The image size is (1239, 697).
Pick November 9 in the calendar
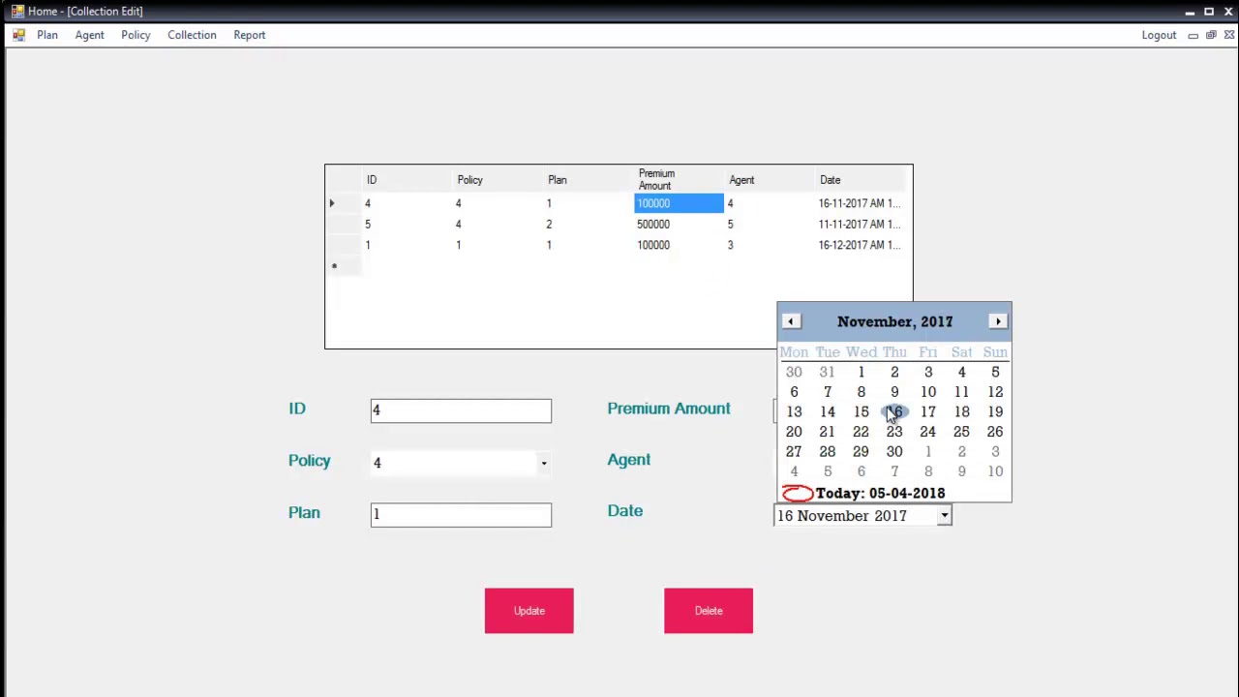pyautogui.click(x=894, y=392)
